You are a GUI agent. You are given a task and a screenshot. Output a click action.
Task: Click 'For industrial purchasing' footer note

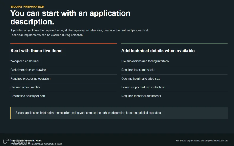pyautogui.click(x=202, y=140)
